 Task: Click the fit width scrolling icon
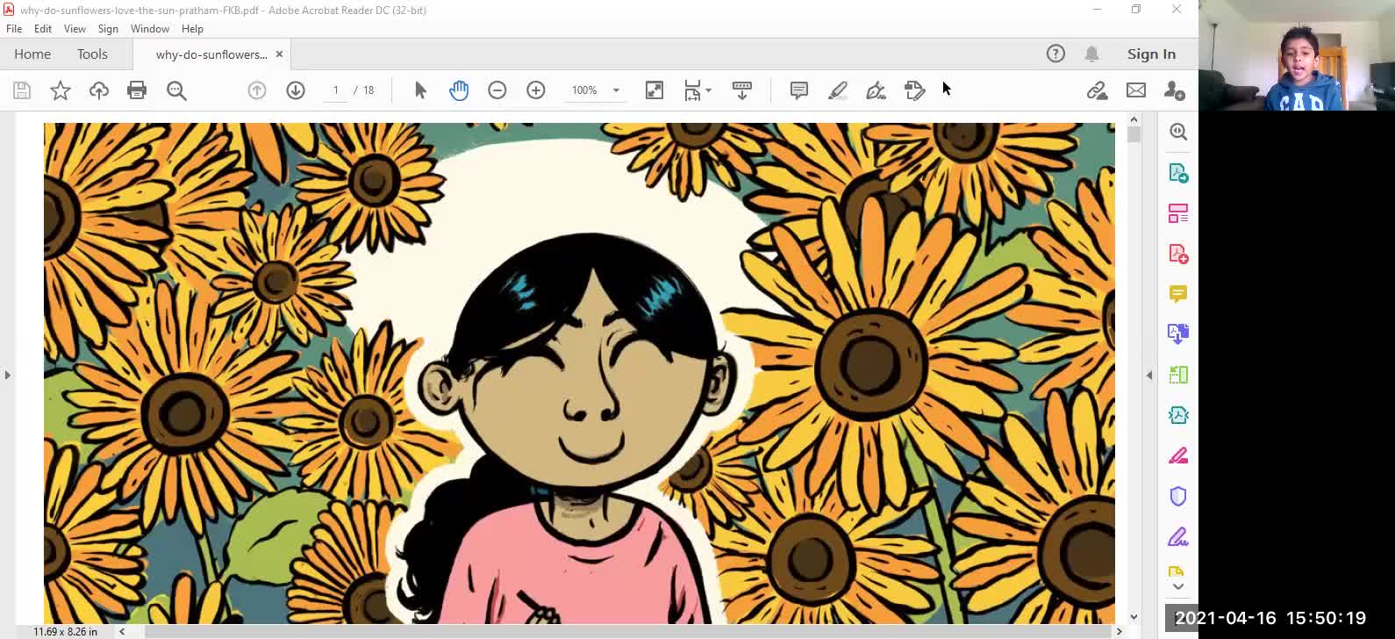[x=693, y=90]
